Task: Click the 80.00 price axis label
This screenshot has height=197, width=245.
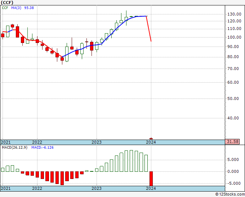Action: 233,57
